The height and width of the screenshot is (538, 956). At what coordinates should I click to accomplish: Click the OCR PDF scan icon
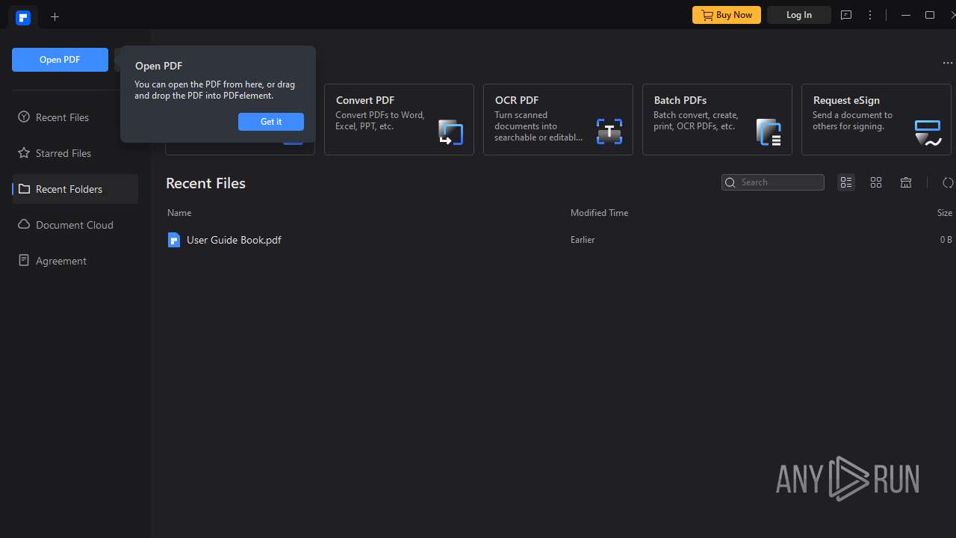(x=609, y=132)
